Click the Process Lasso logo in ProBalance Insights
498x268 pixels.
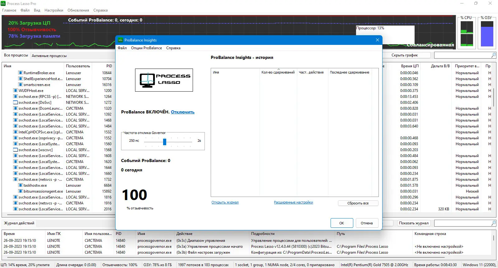(x=164, y=80)
